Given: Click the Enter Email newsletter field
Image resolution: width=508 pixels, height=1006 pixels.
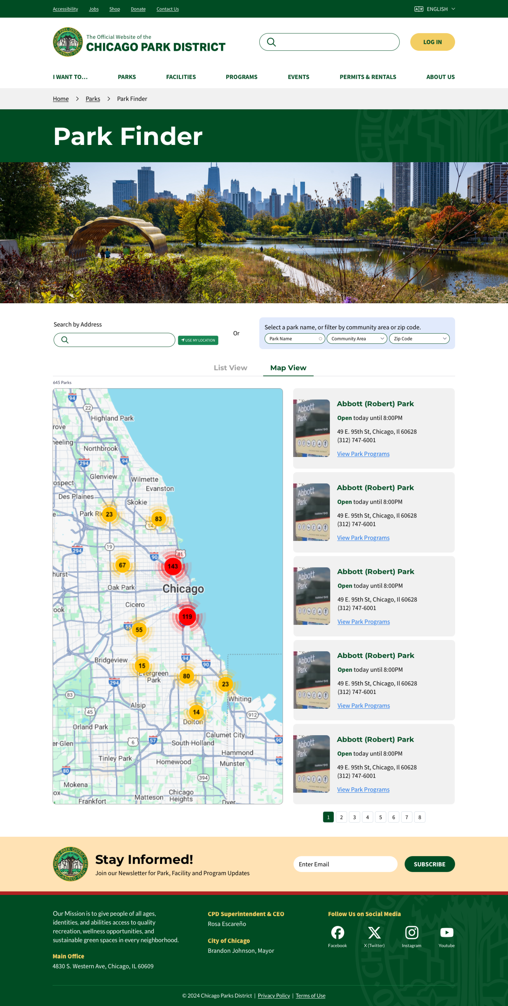Looking at the screenshot, I should [345, 864].
